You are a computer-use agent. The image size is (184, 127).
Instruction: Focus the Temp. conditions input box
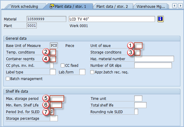click(x=53, y=52)
